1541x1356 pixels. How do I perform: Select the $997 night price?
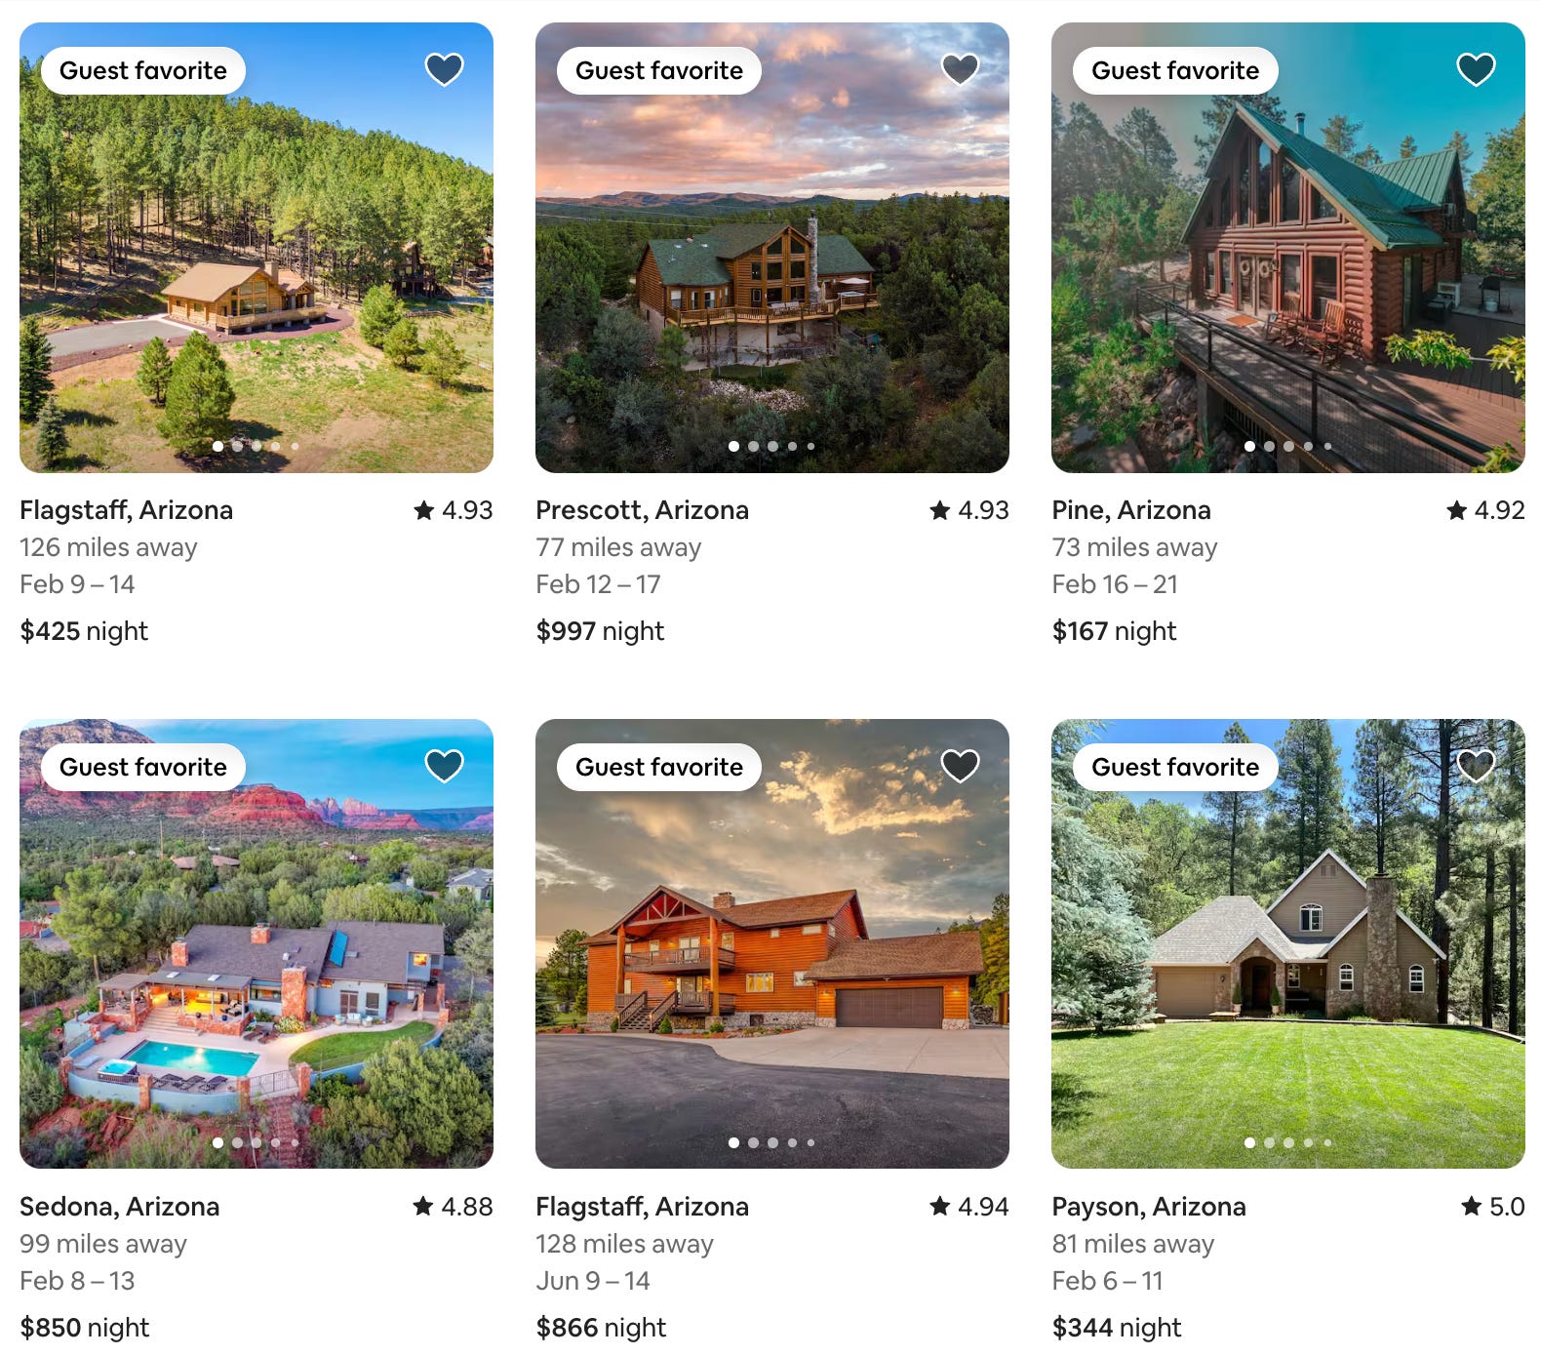click(600, 631)
